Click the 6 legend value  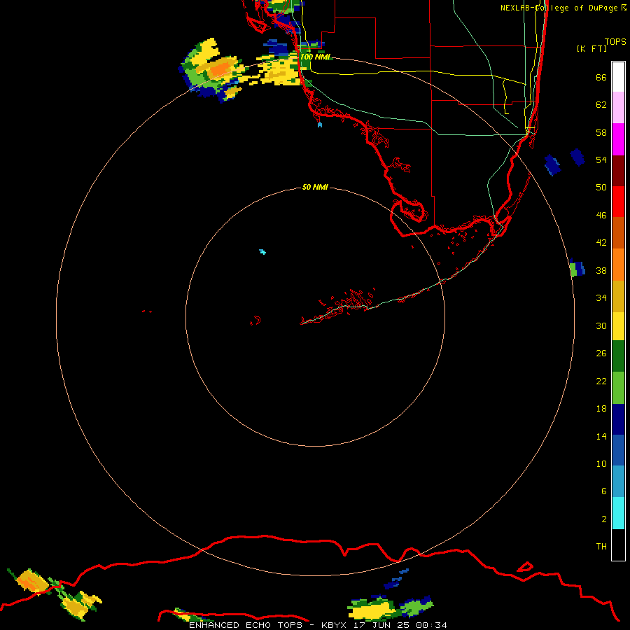603,491
